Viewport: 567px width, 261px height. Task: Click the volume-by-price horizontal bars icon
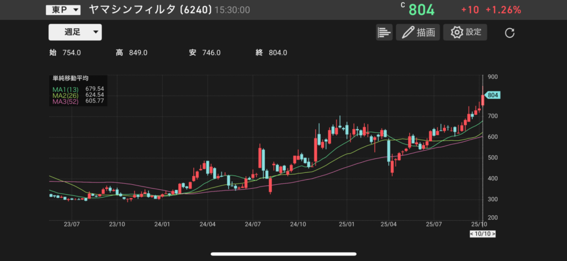tap(384, 32)
